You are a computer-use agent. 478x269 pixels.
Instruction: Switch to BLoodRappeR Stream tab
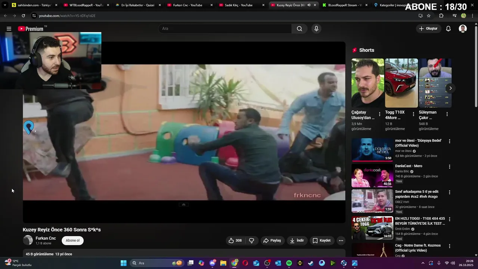(345, 5)
